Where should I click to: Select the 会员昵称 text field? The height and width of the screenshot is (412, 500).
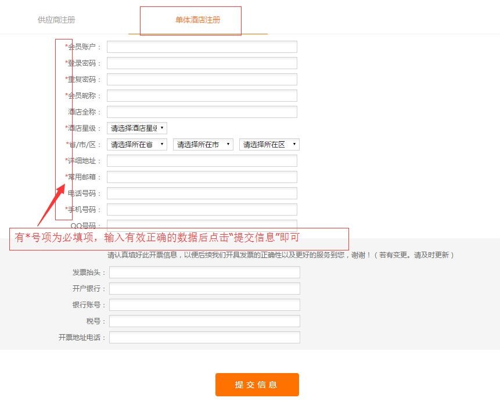tap(202, 96)
